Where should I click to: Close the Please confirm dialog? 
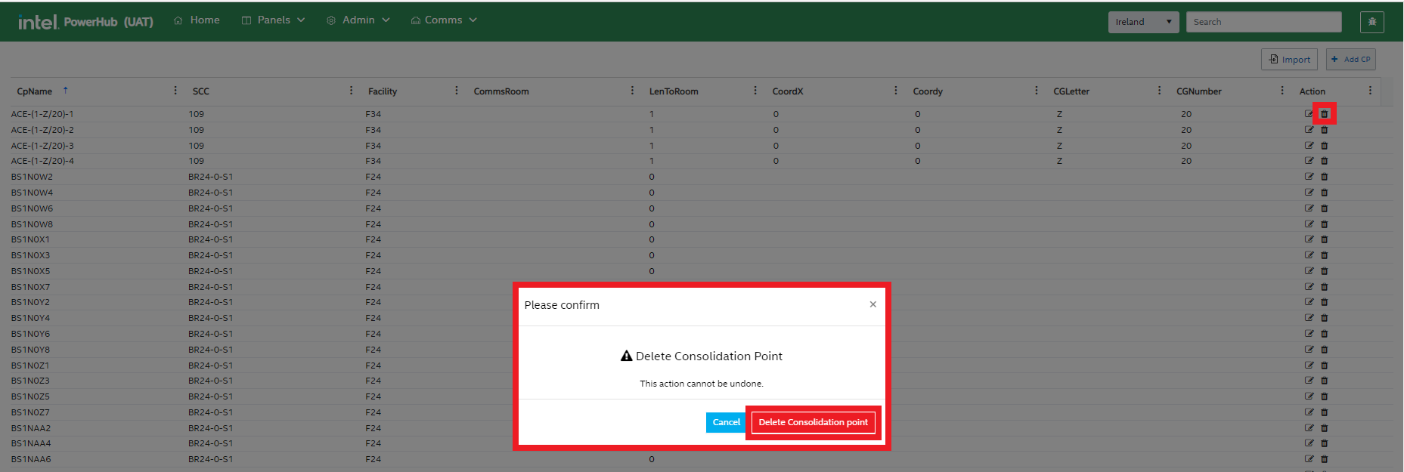(x=872, y=304)
